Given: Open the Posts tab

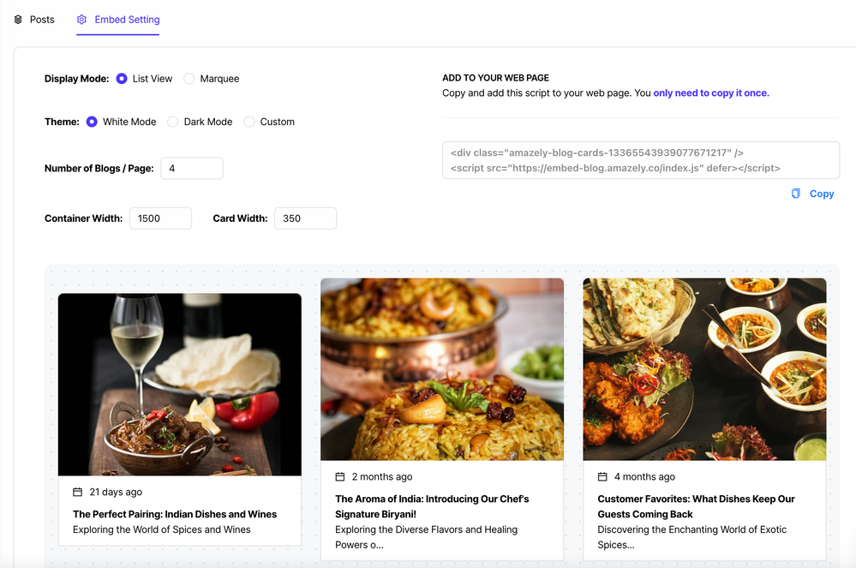Looking at the screenshot, I should (x=42, y=20).
